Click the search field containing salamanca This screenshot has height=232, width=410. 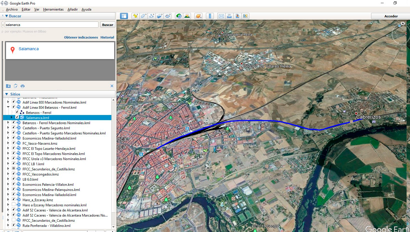52,25
